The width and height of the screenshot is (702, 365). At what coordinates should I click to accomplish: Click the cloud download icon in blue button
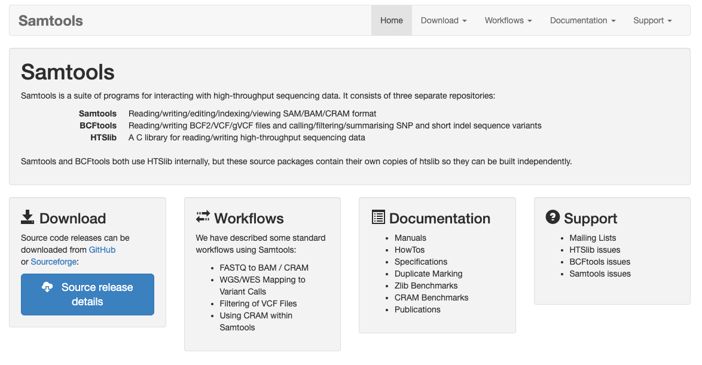click(x=47, y=287)
